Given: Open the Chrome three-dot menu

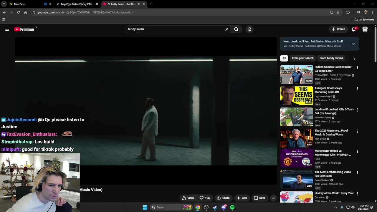Looking at the screenshot, I should coord(373,12).
